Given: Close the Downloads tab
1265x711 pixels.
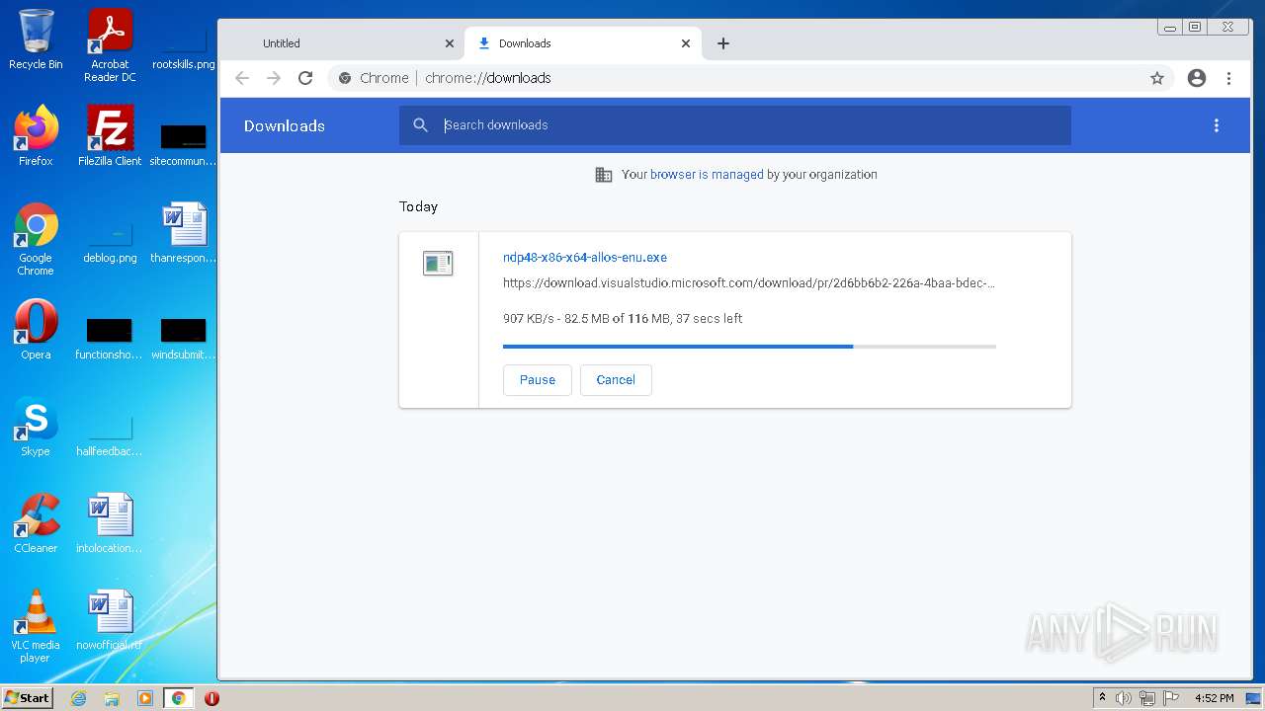Looking at the screenshot, I should [x=686, y=43].
